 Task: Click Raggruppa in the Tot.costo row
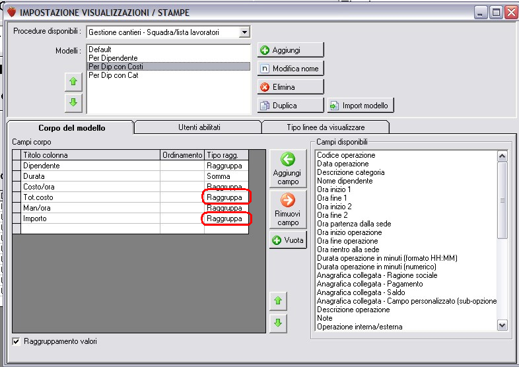coord(226,197)
